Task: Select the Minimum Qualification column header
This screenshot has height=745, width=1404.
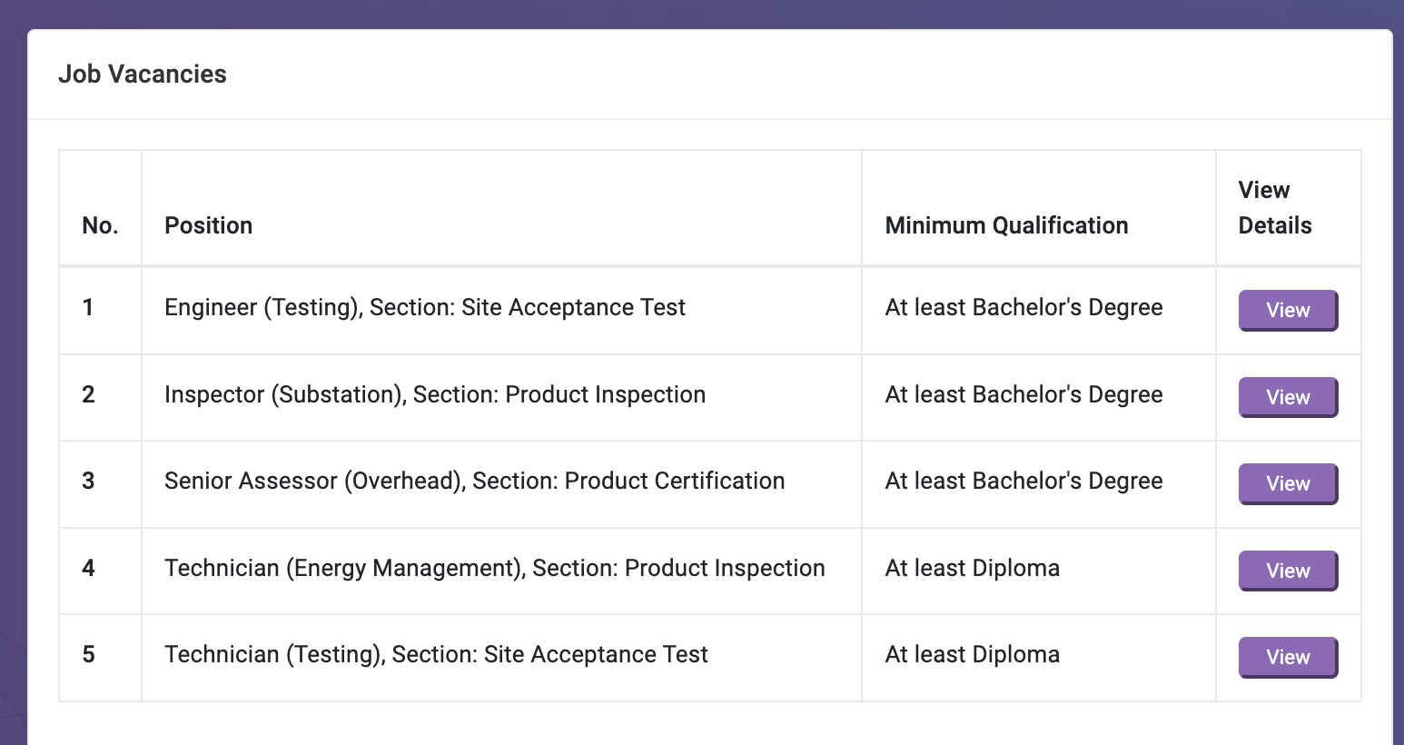Action: point(1006,225)
